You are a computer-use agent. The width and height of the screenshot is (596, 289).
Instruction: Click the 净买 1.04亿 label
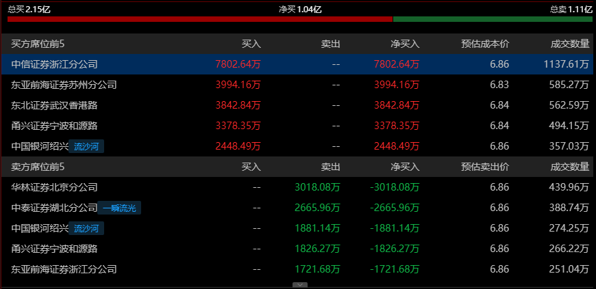[x=300, y=10]
